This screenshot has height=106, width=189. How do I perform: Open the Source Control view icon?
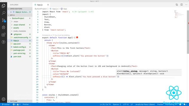point(4,20)
